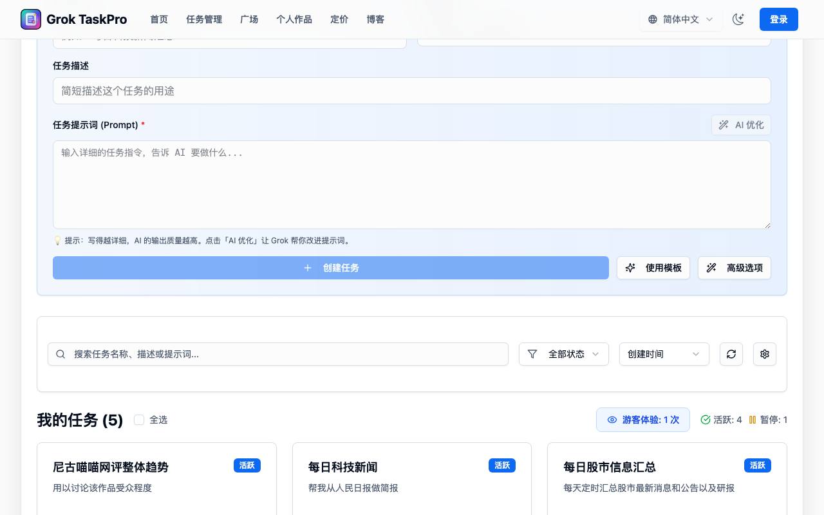Click the eye icon in 游客体验 badge
Screen dimensions: 824x515
612,420
